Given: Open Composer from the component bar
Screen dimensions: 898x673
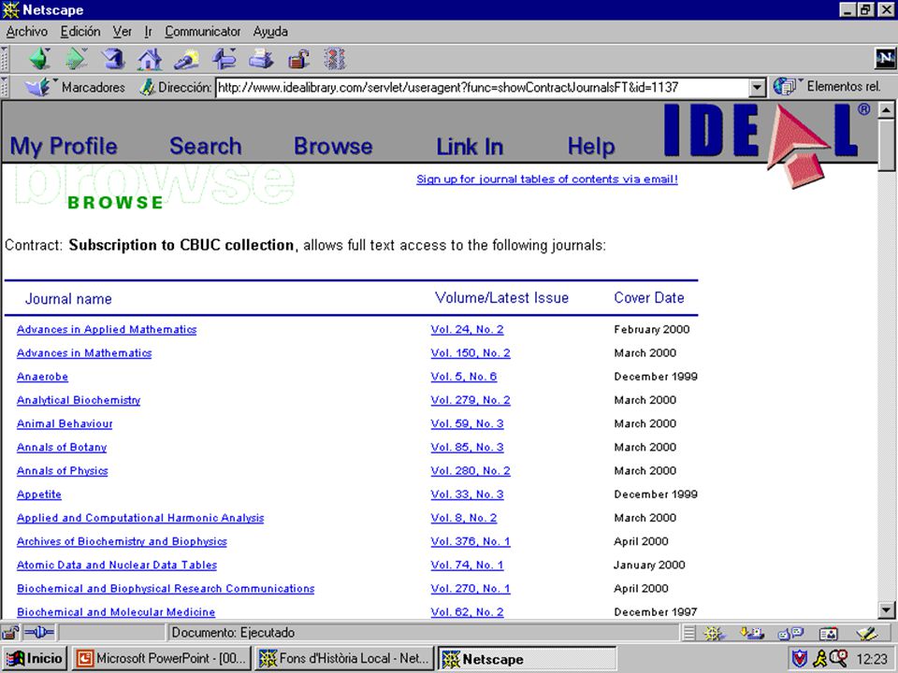Looking at the screenshot, I should click(x=866, y=634).
